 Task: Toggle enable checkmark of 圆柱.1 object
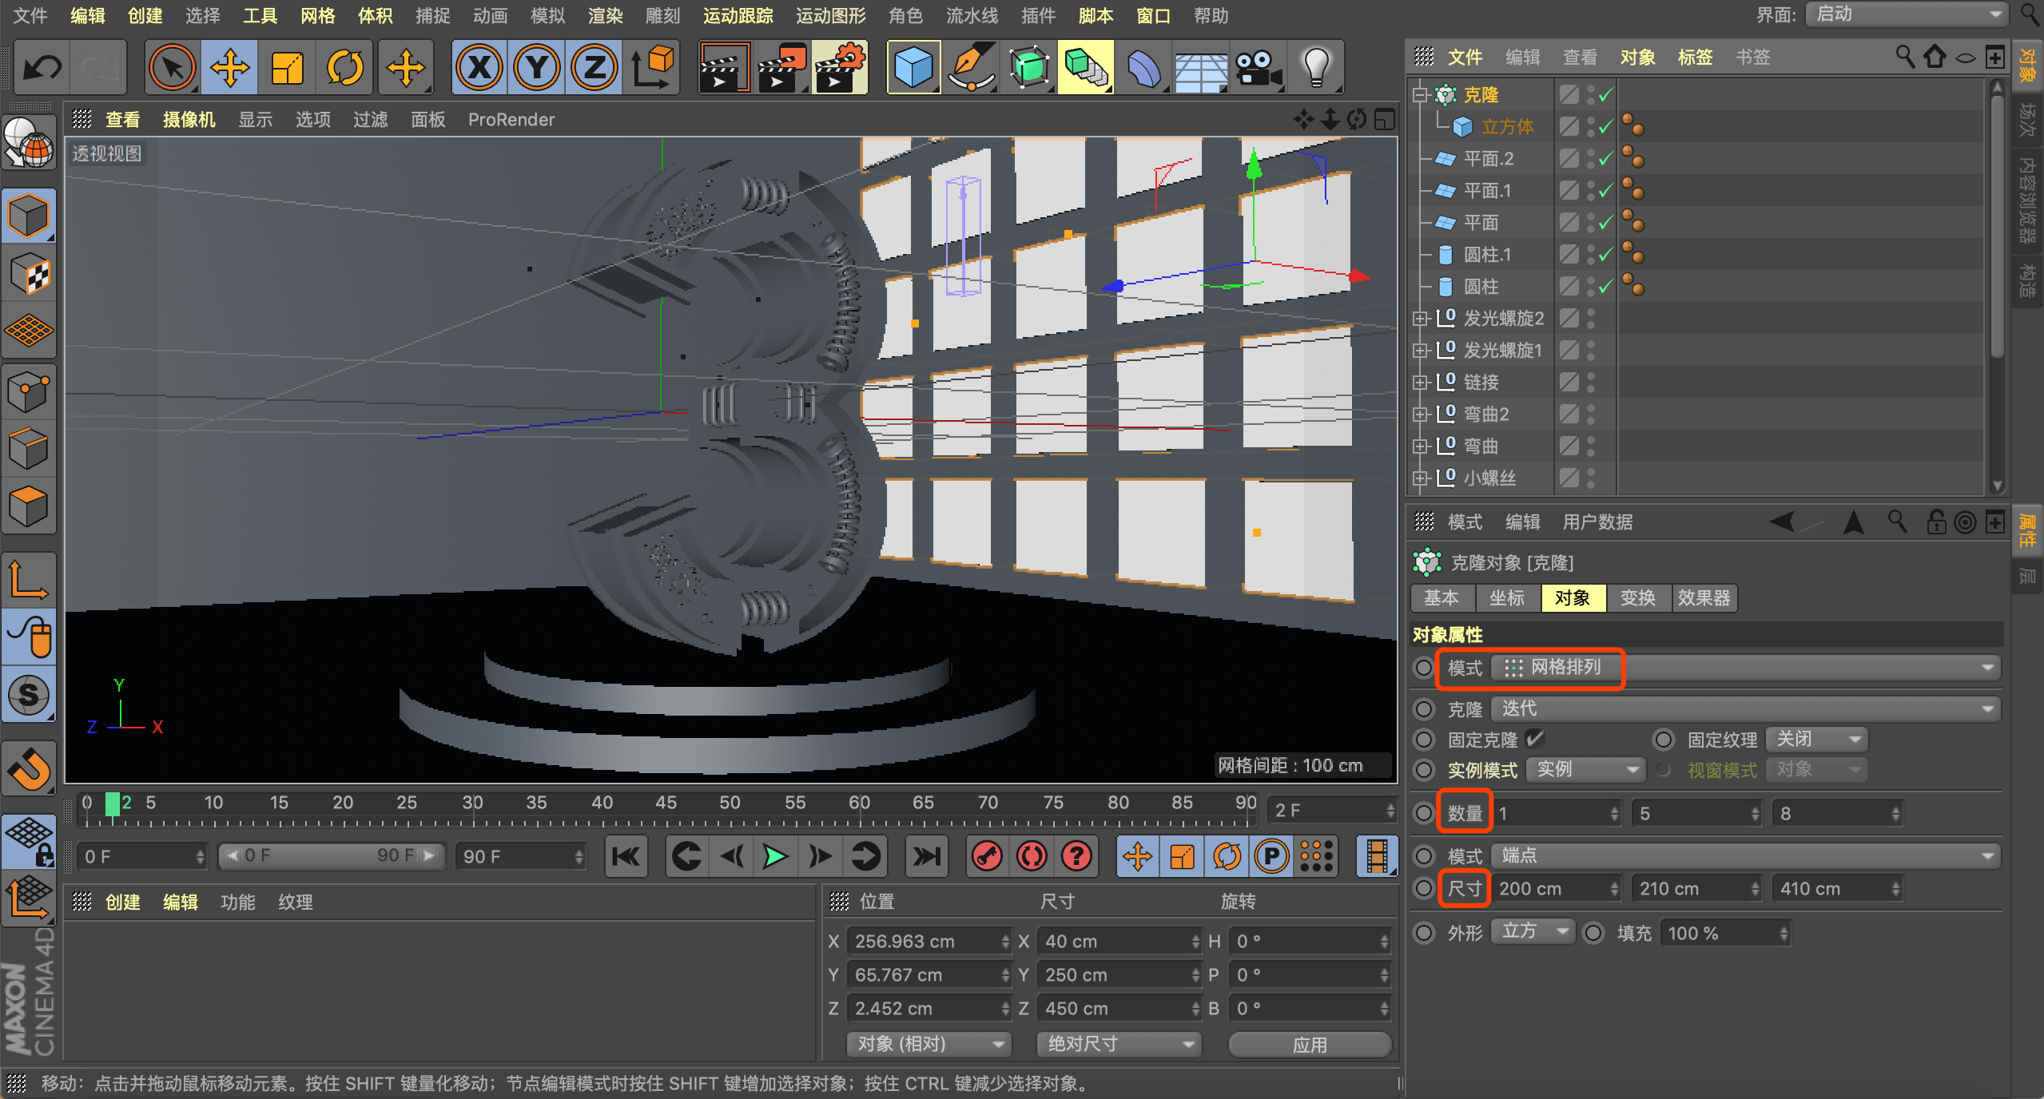[x=1605, y=255]
